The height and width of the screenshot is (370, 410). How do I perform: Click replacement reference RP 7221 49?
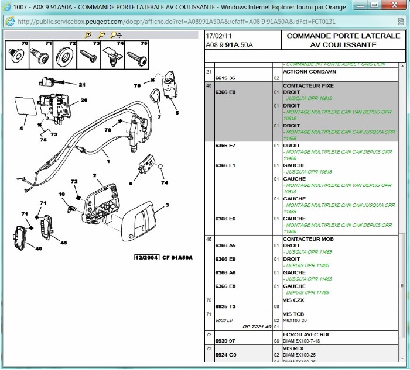click(257, 327)
